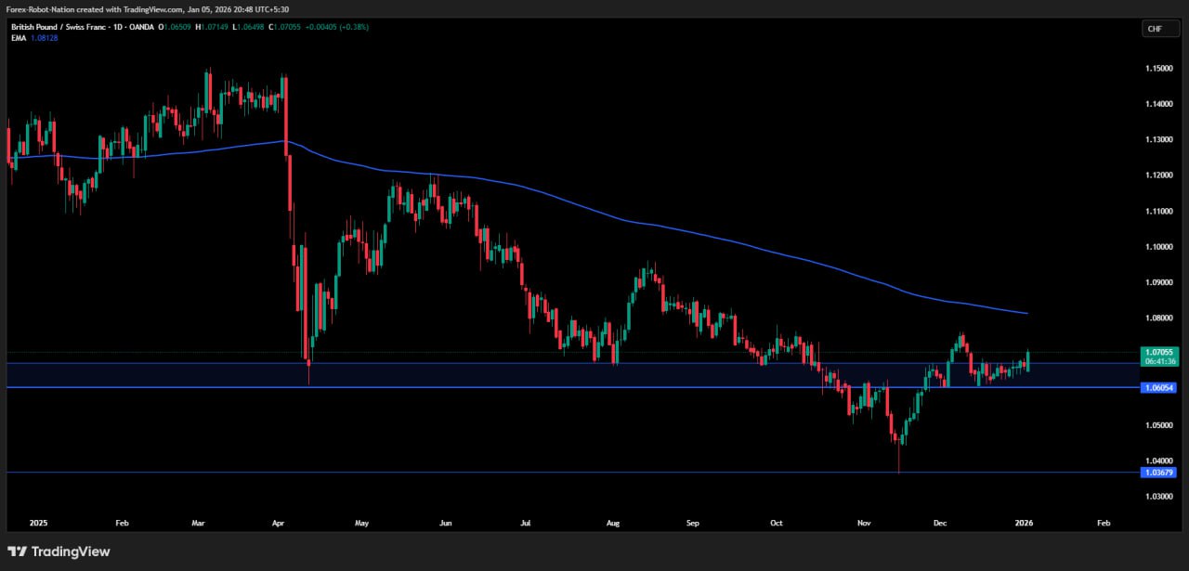Click the current price label 1.07055
The height and width of the screenshot is (571, 1189).
(1157, 353)
